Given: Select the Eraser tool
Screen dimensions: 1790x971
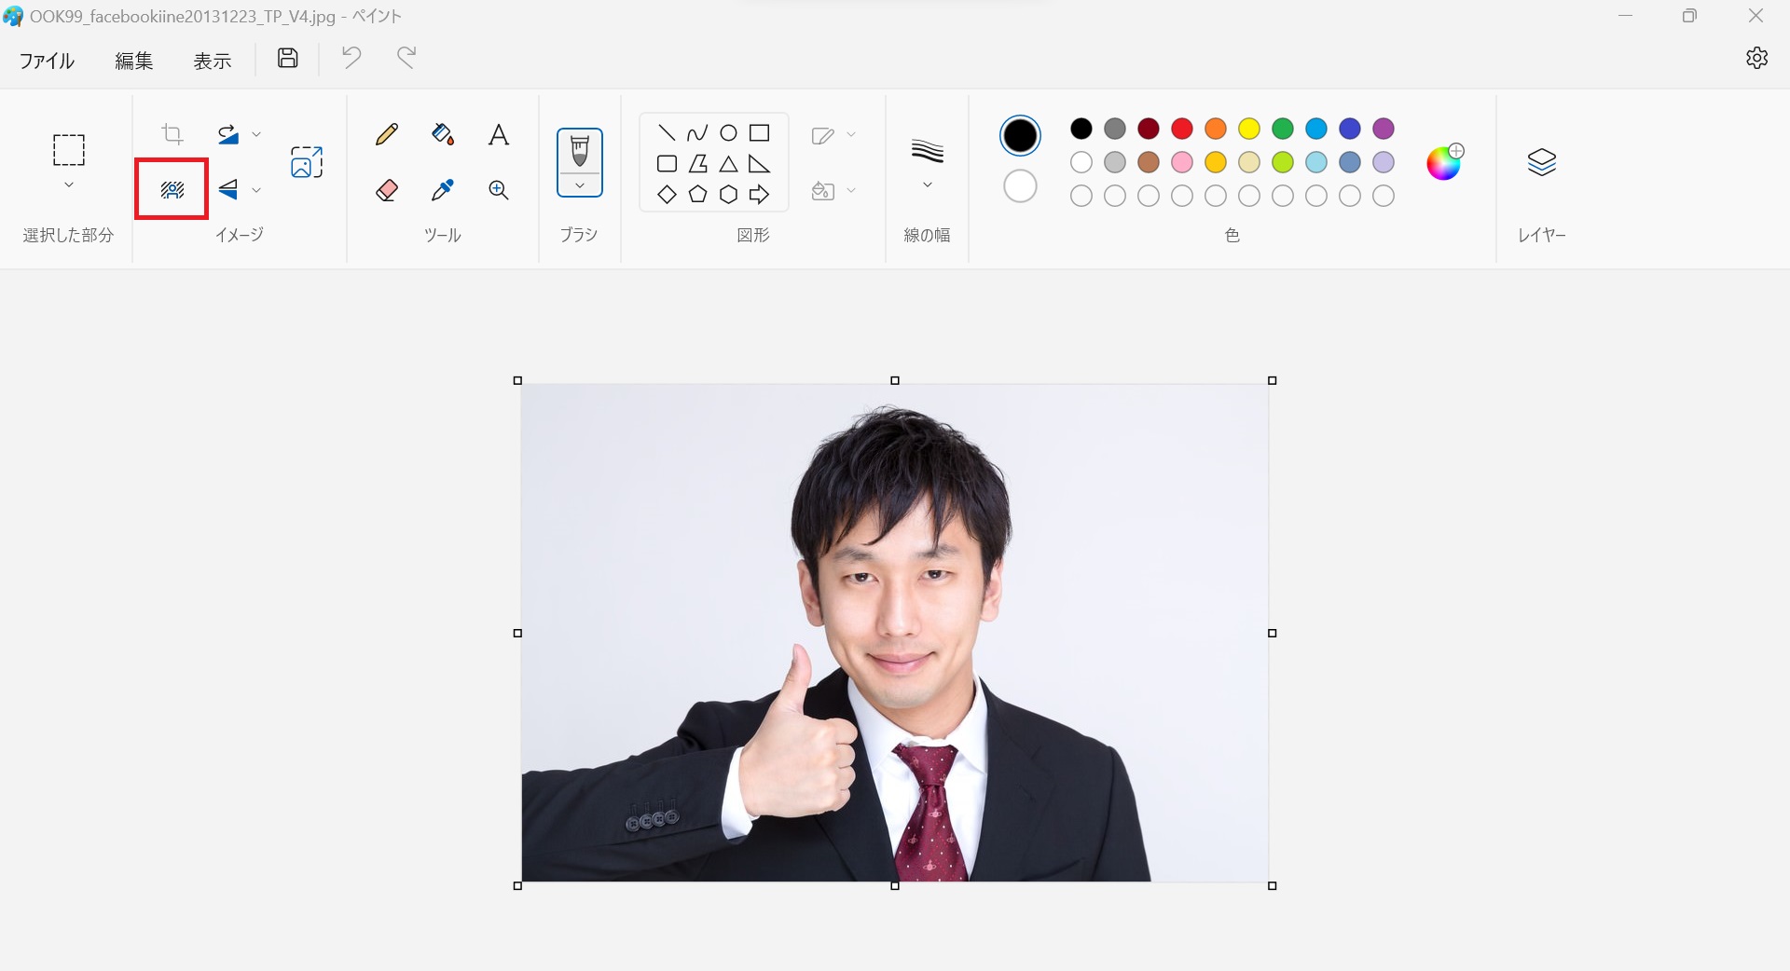Looking at the screenshot, I should (386, 190).
